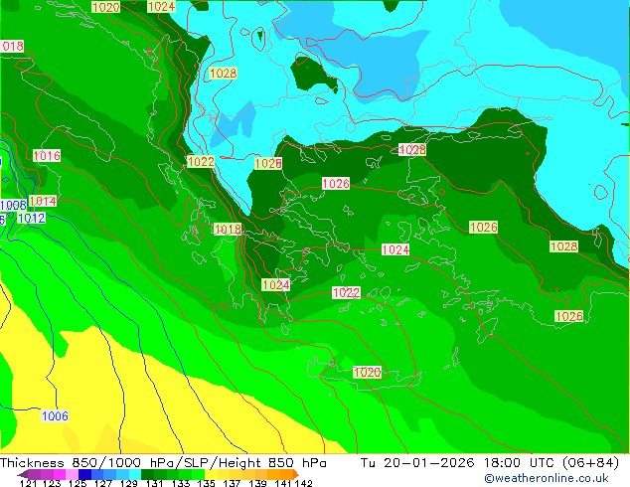Click the purple left arrow end of legend

click(23, 474)
